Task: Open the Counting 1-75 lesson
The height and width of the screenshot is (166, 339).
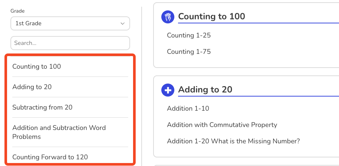Action: [189, 52]
